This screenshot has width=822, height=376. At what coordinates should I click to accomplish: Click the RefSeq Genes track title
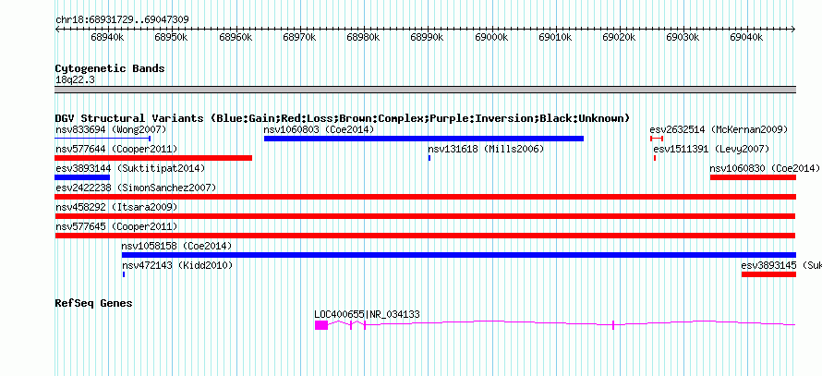[94, 303]
